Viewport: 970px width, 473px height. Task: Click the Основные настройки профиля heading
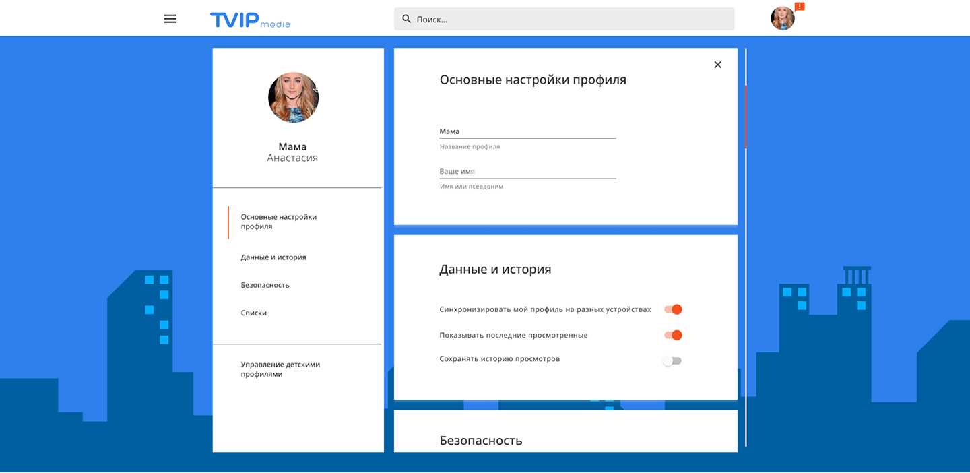(x=533, y=80)
